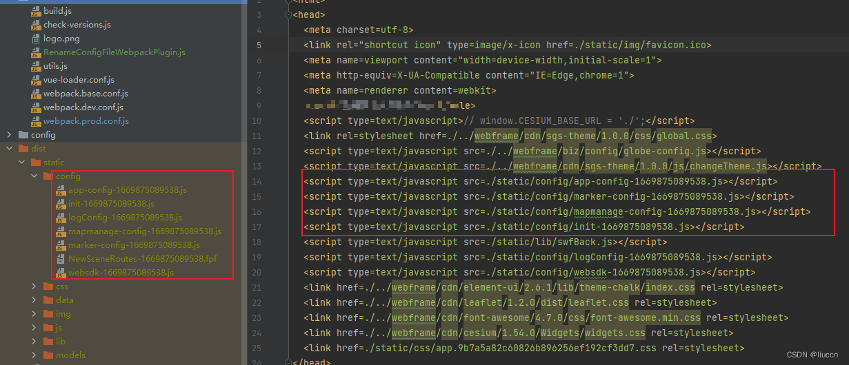Open logConfig-1669875089538.js in tree
Screen dimensions: 849x365
(x=125, y=218)
